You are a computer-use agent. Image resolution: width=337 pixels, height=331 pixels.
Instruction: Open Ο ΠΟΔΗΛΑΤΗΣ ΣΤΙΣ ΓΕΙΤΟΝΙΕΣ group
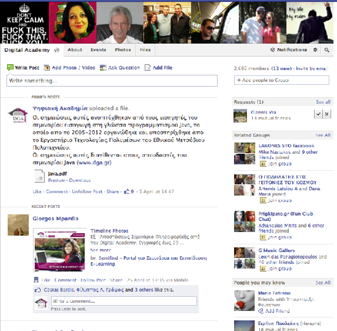(288, 180)
